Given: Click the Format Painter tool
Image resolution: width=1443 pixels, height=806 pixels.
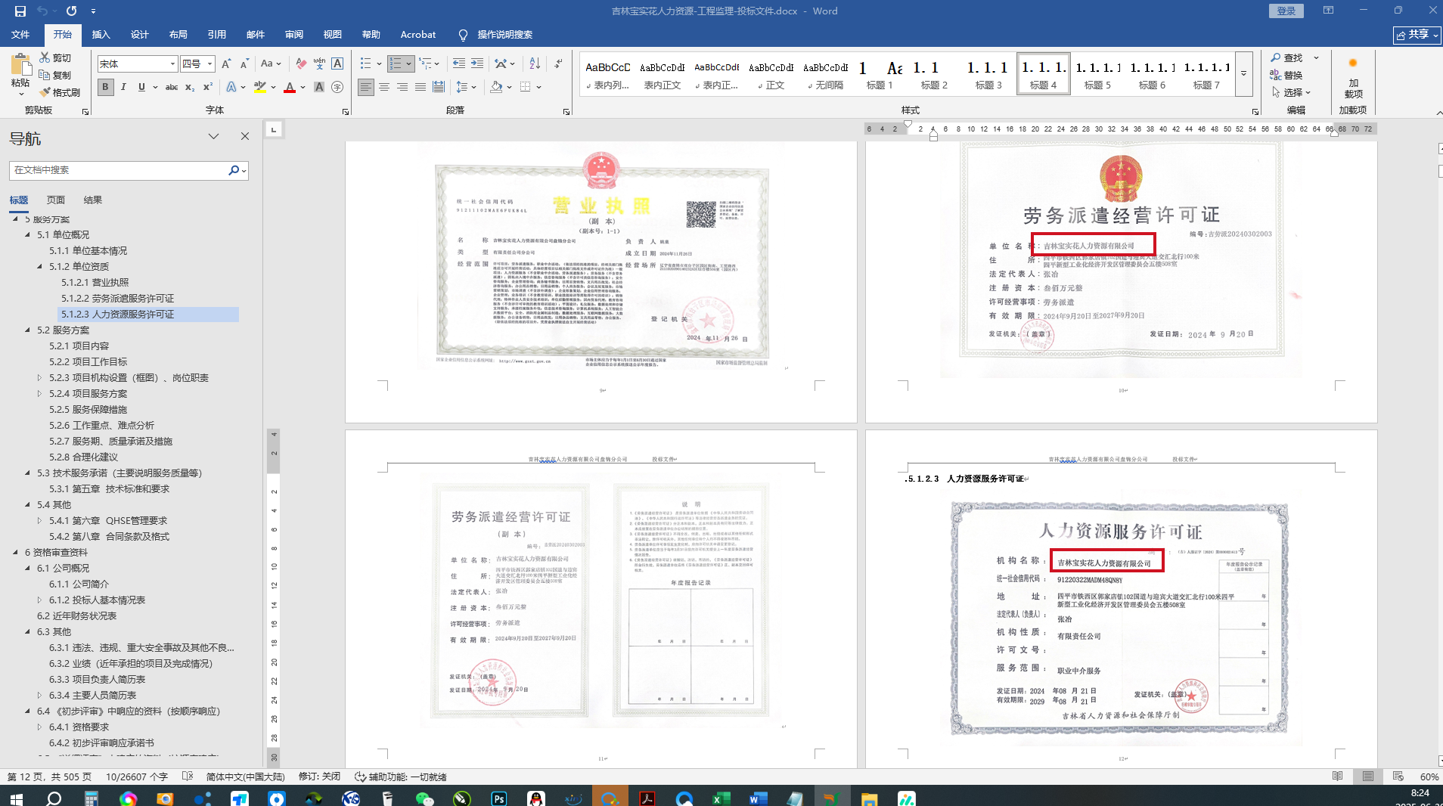Looking at the screenshot, I should pos(61,92).
